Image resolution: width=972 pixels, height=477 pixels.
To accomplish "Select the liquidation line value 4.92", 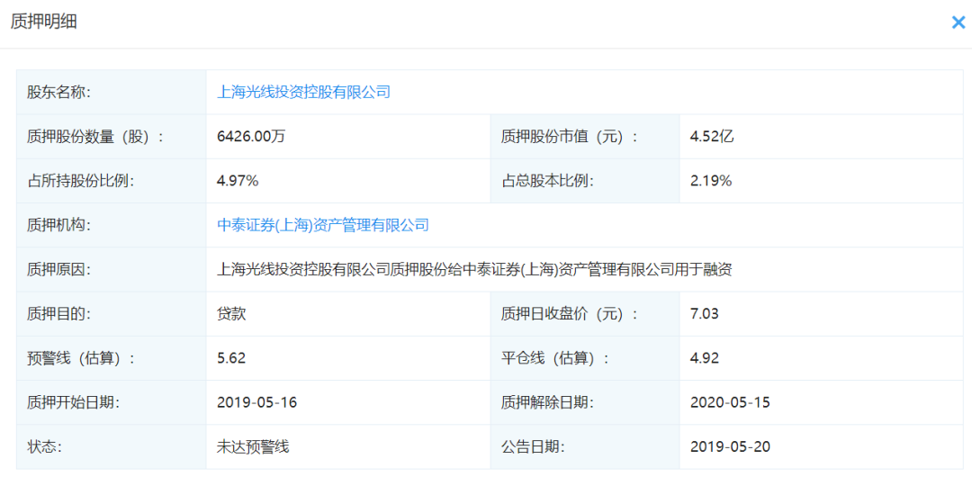I will click(705, 358).
